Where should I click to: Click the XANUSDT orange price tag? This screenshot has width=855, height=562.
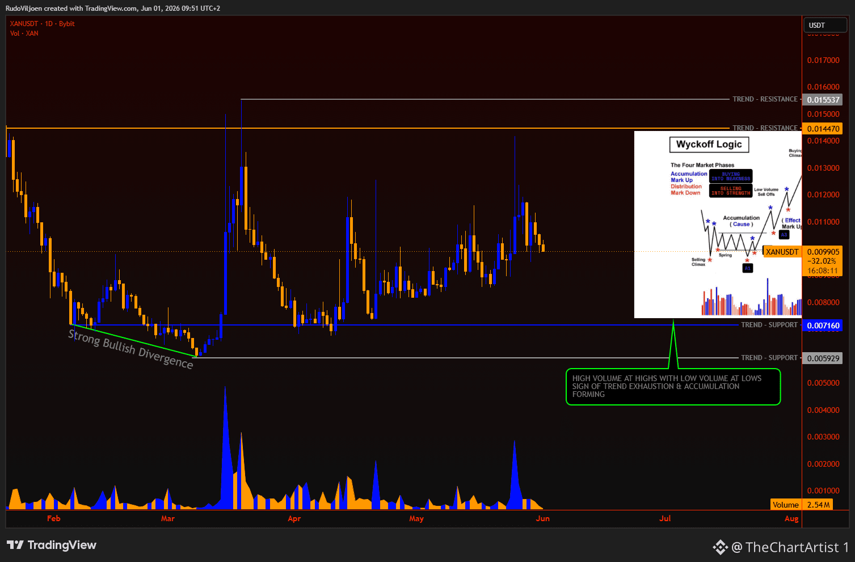click(782, 252)
